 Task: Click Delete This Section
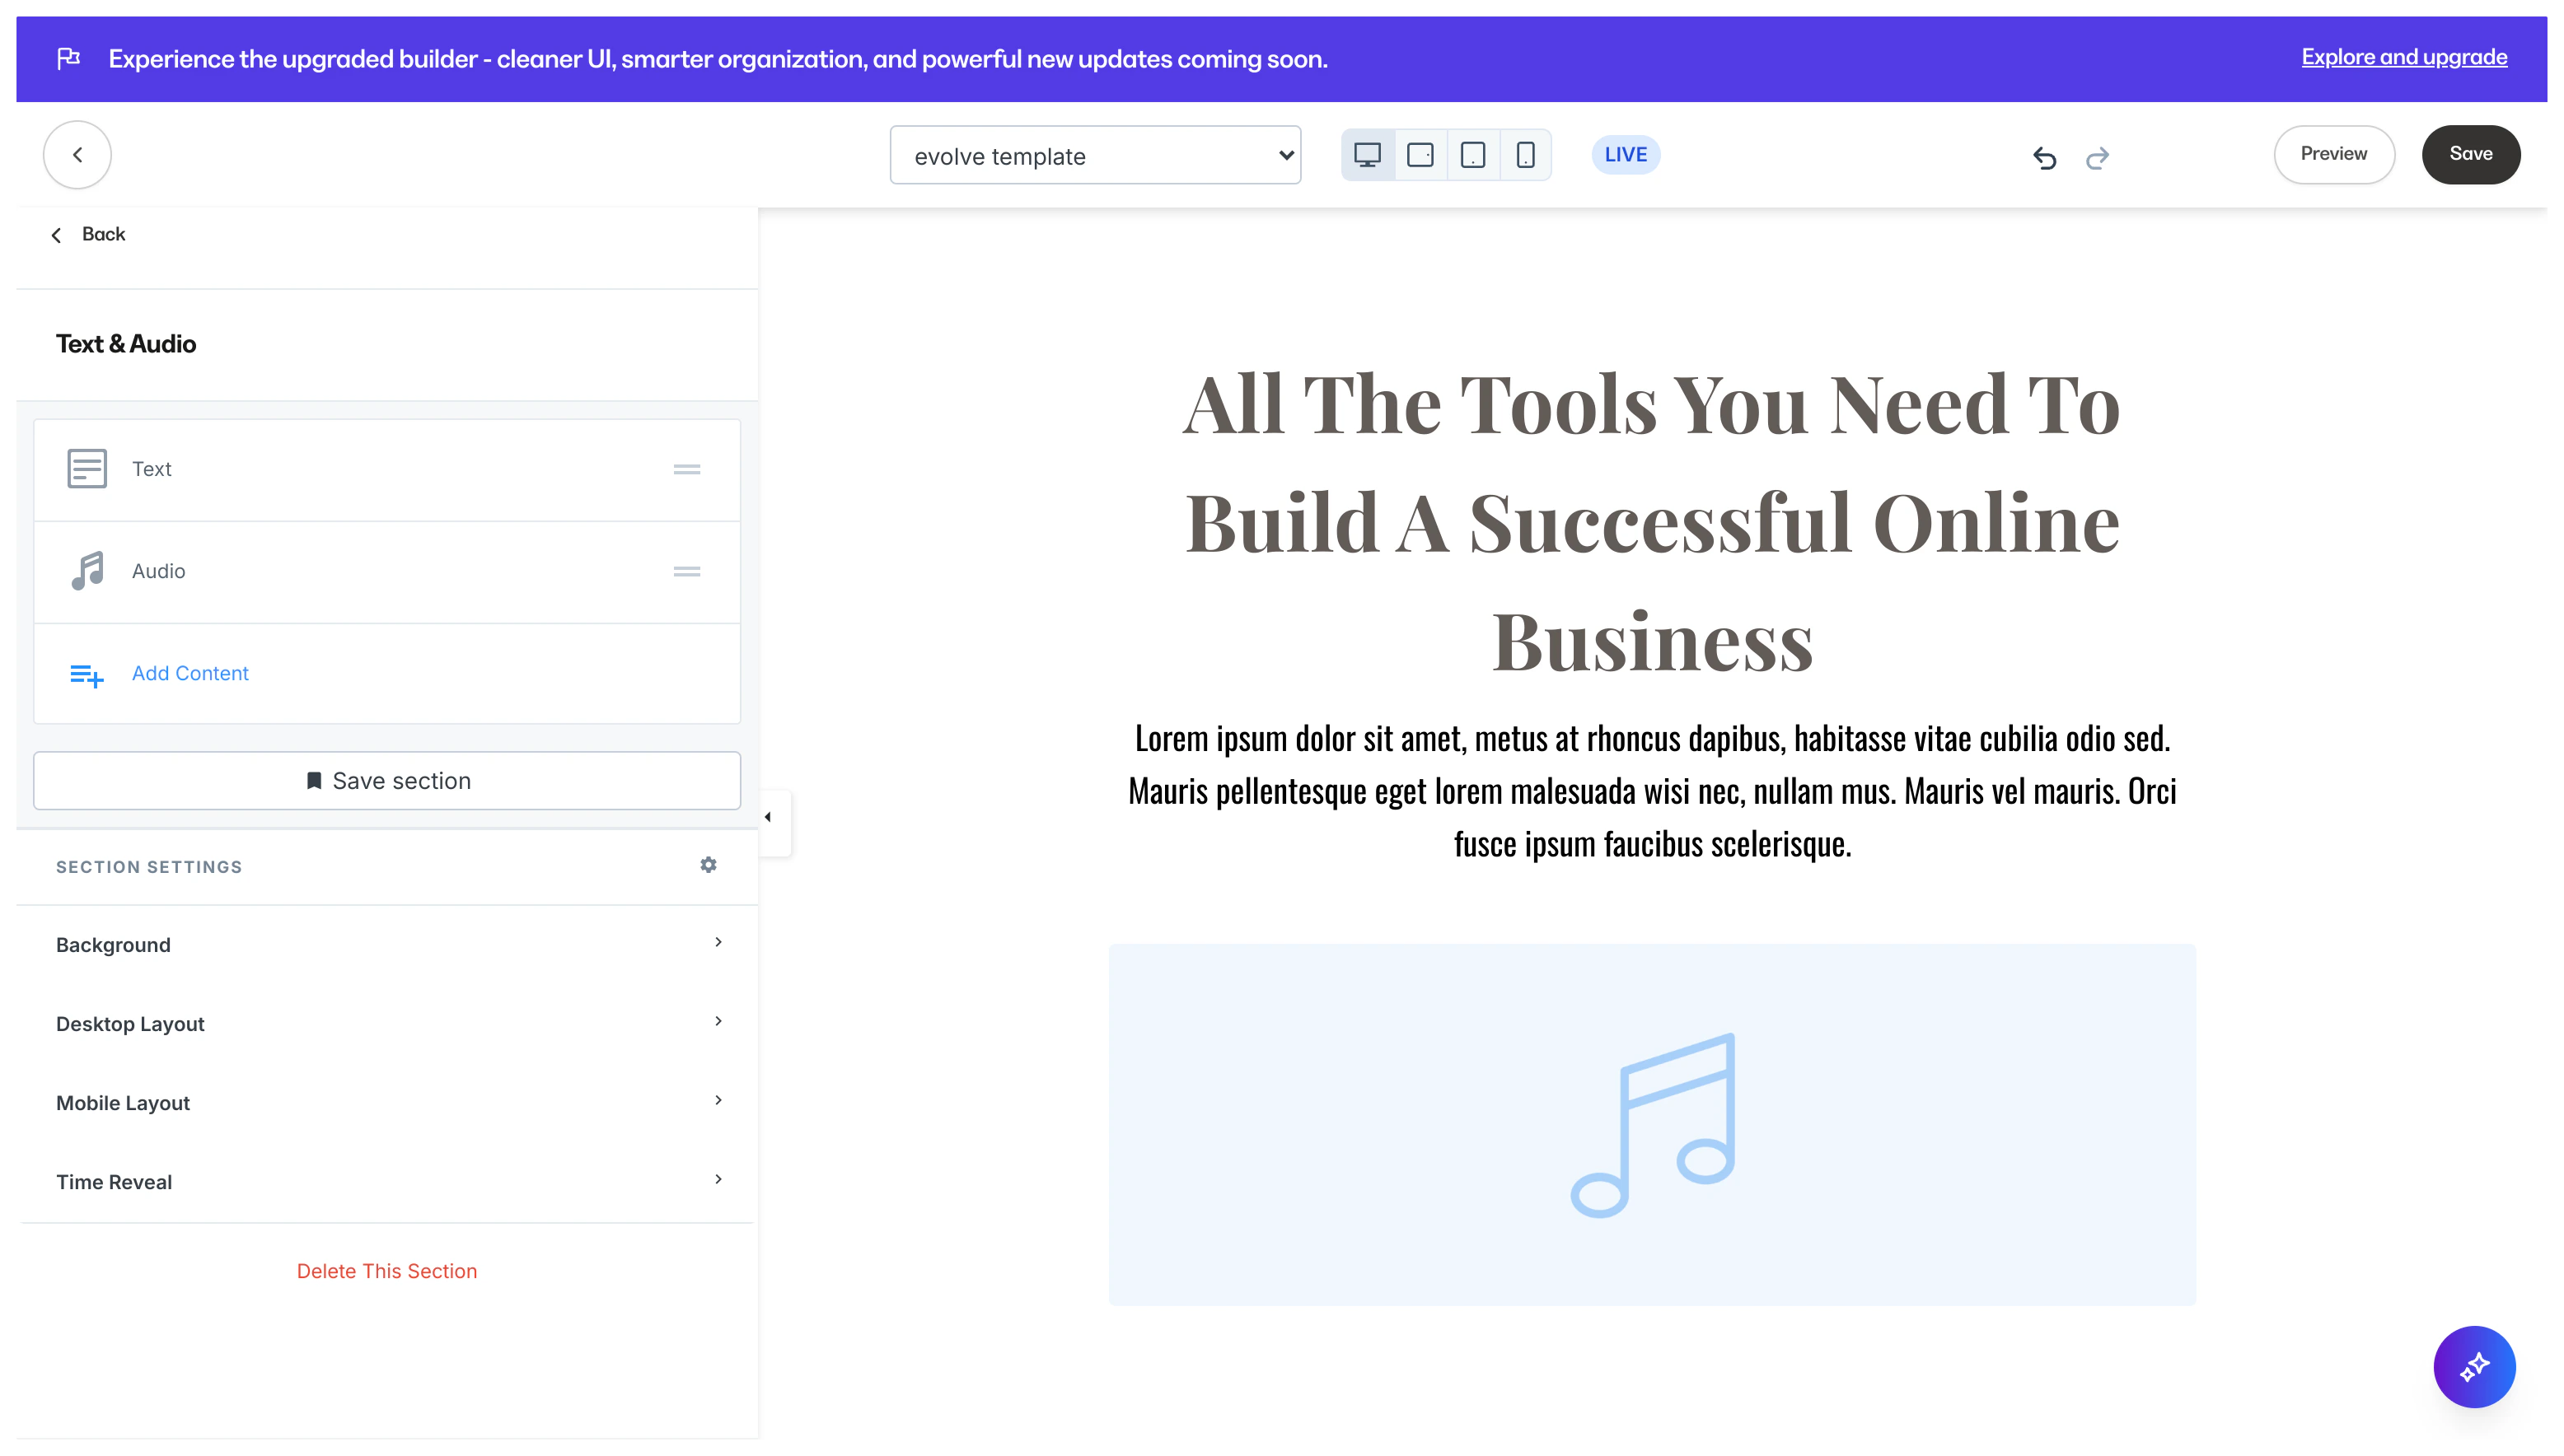click(x=386, y=1270)
